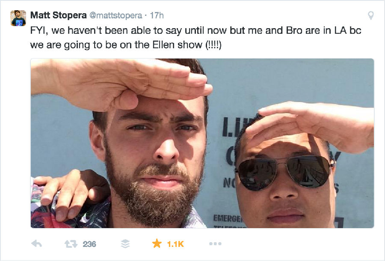Click the aviator sunglasses in the photo
The width and height of the screenshot is (385, 261).
click(x=285, y=172)
